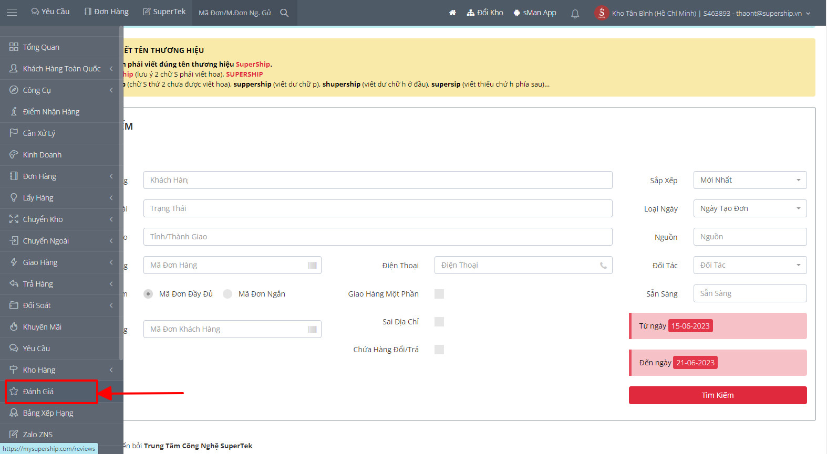Open the account dropdown in top bar
The width and height of the screenshot is (827, 454).
point(703,13)
